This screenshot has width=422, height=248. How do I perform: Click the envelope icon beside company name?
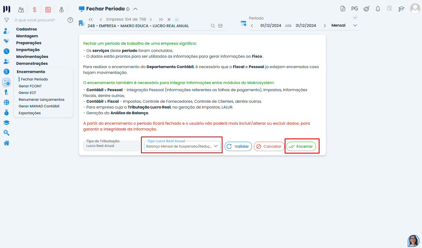click(220, 26)
